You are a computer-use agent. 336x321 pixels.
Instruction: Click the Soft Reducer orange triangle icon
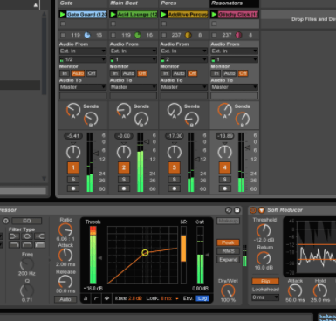[x=261, y=210]
